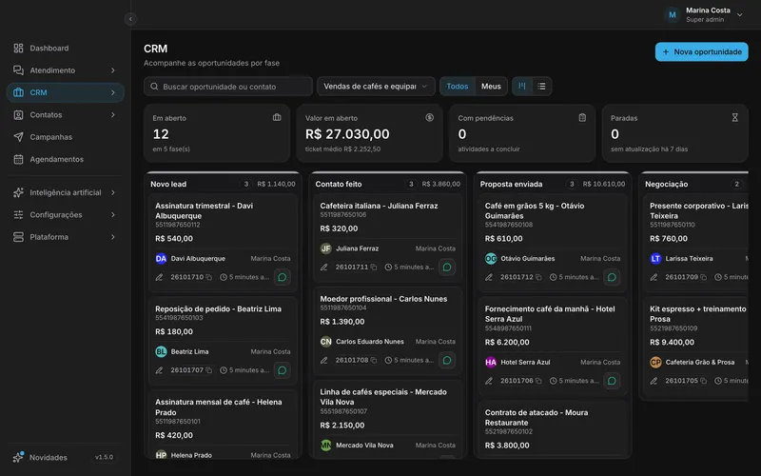This screenshot has width=761, height=476.
Task: Open Configurações menu
Action: [x=66, y=215]
